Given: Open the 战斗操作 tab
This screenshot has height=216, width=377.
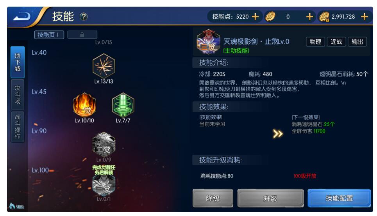Looking at the screenshot, I should (x=18, y=127).
